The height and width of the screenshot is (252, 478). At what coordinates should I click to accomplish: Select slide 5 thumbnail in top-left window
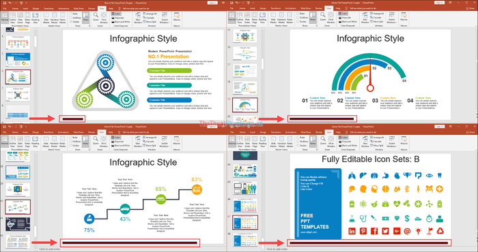(x=18, y=59)
